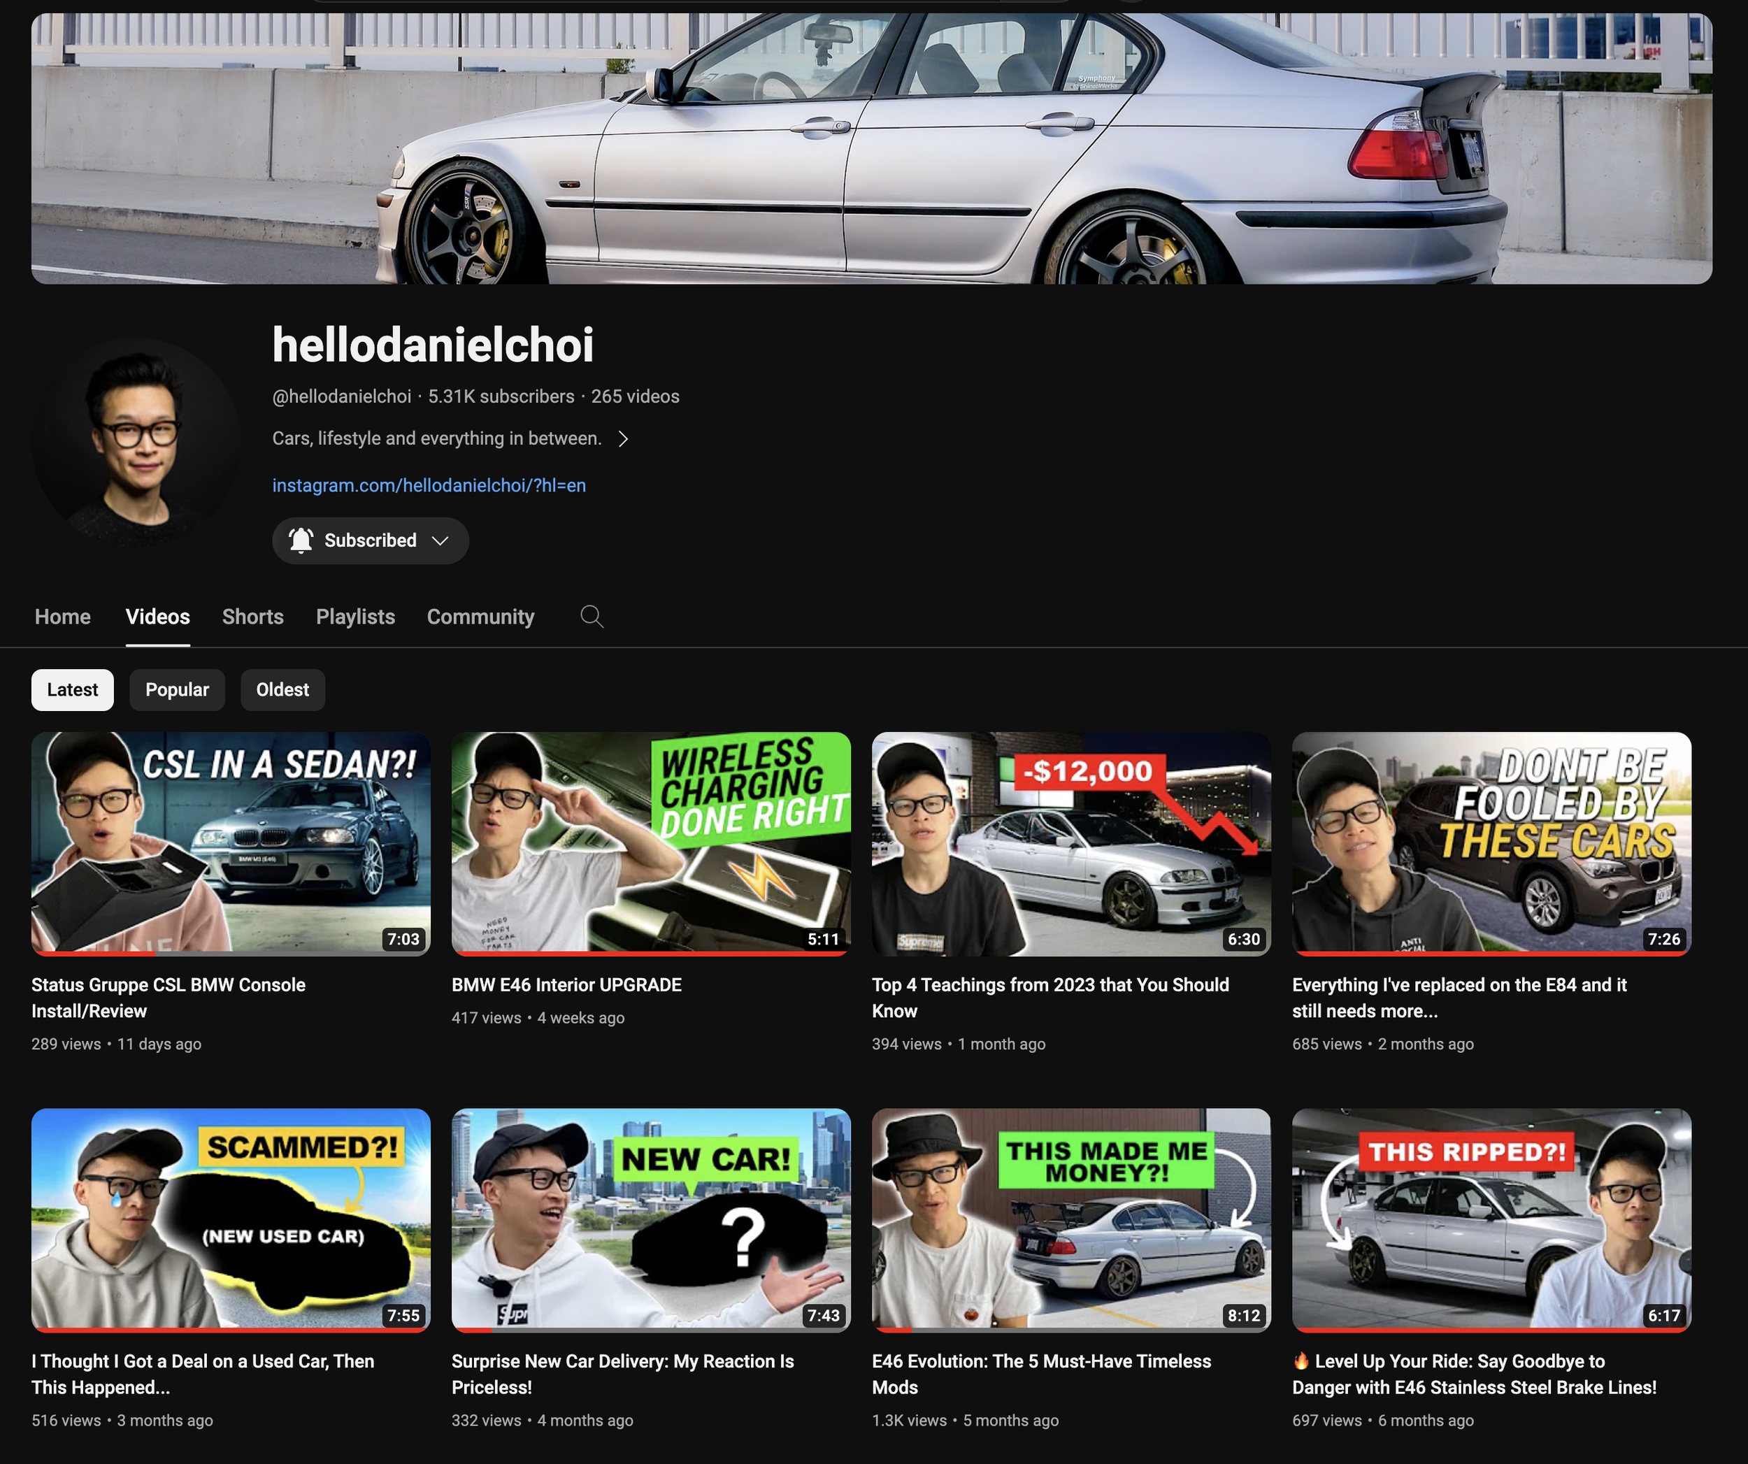Sort videos by Popular
This screenshot has height=1464, width=1748.
click(176, 690)
